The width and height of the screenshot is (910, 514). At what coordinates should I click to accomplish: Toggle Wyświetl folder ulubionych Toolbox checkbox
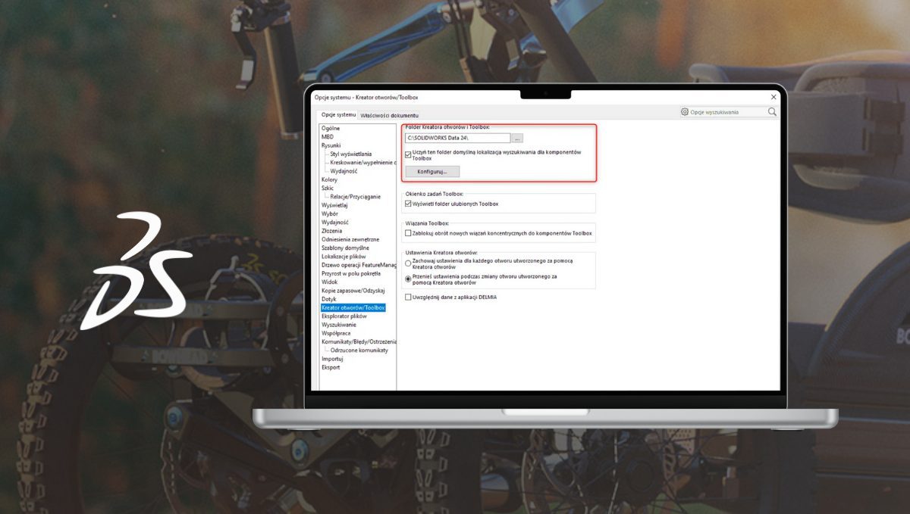[408, 204]
